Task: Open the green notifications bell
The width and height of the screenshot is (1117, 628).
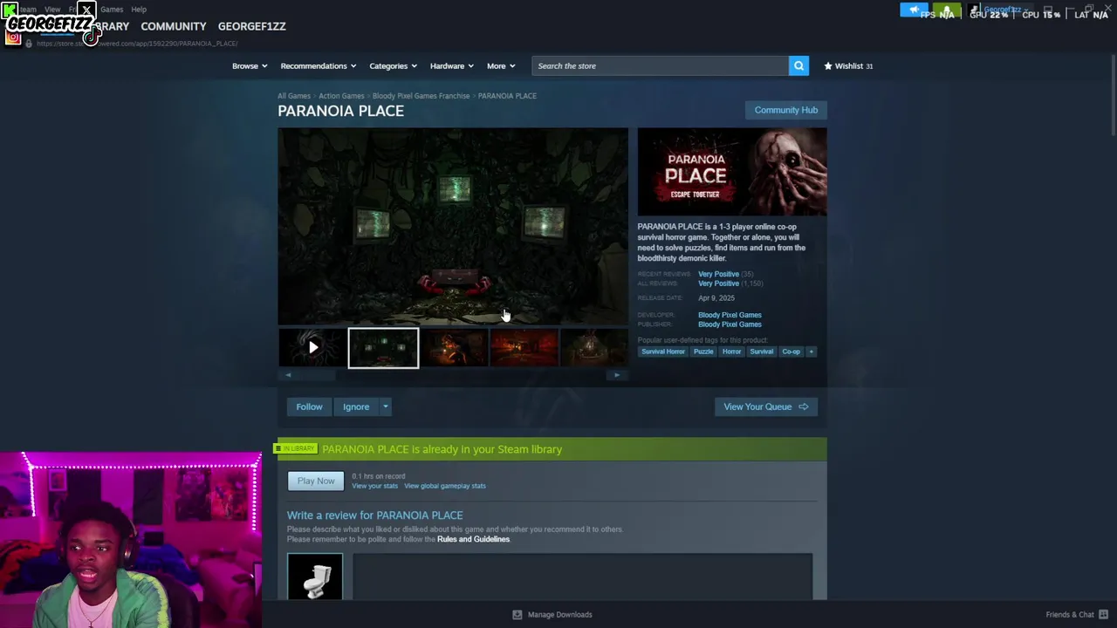Action: tap(946, 10)
